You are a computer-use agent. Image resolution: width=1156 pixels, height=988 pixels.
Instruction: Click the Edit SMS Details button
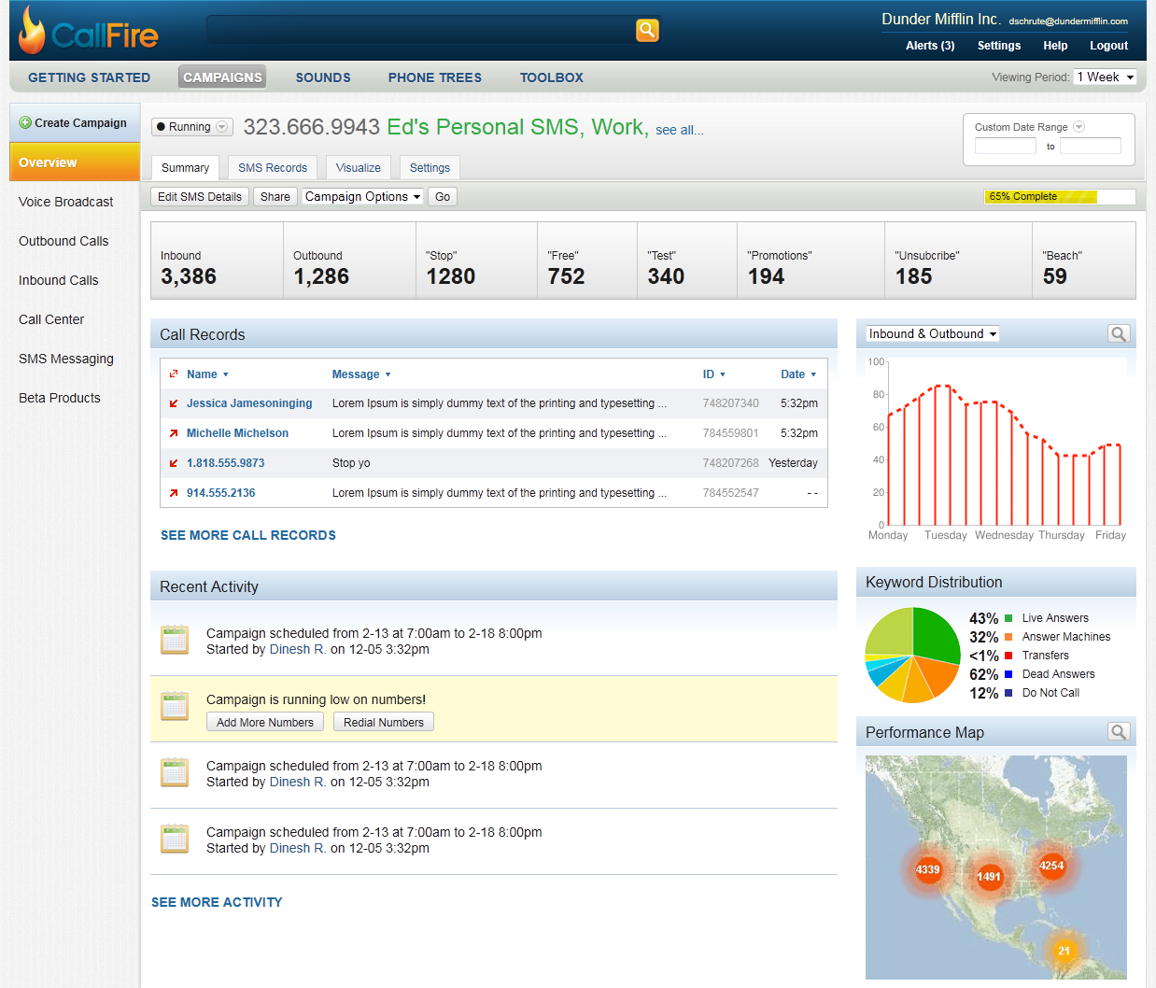200,197
